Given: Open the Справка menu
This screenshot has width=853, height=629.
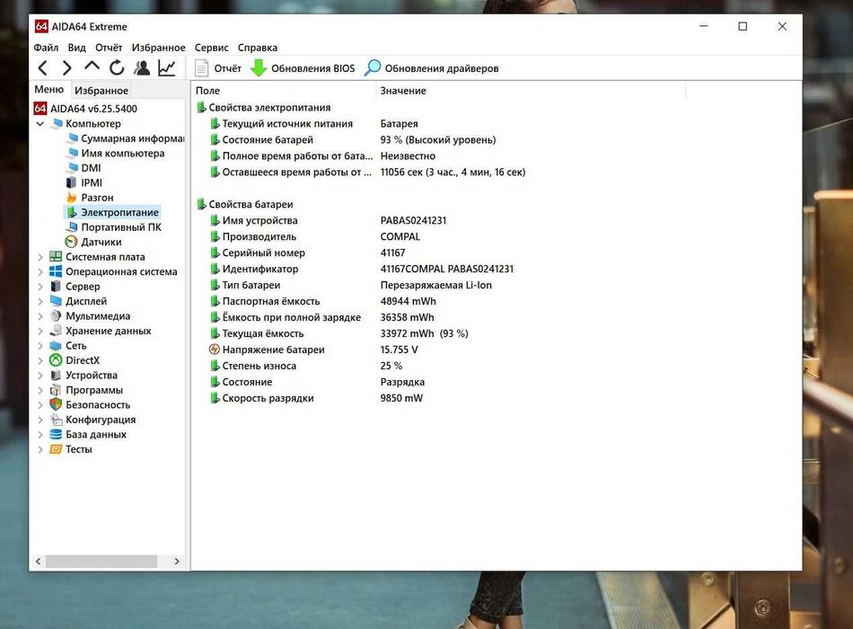Looking at the screenshot, I should (x=258, y=48).
